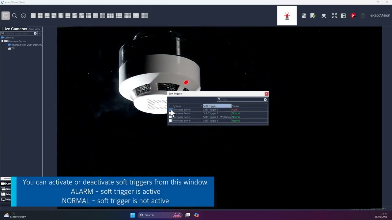Open the Copilot taskbar icon

click(197, 215)
